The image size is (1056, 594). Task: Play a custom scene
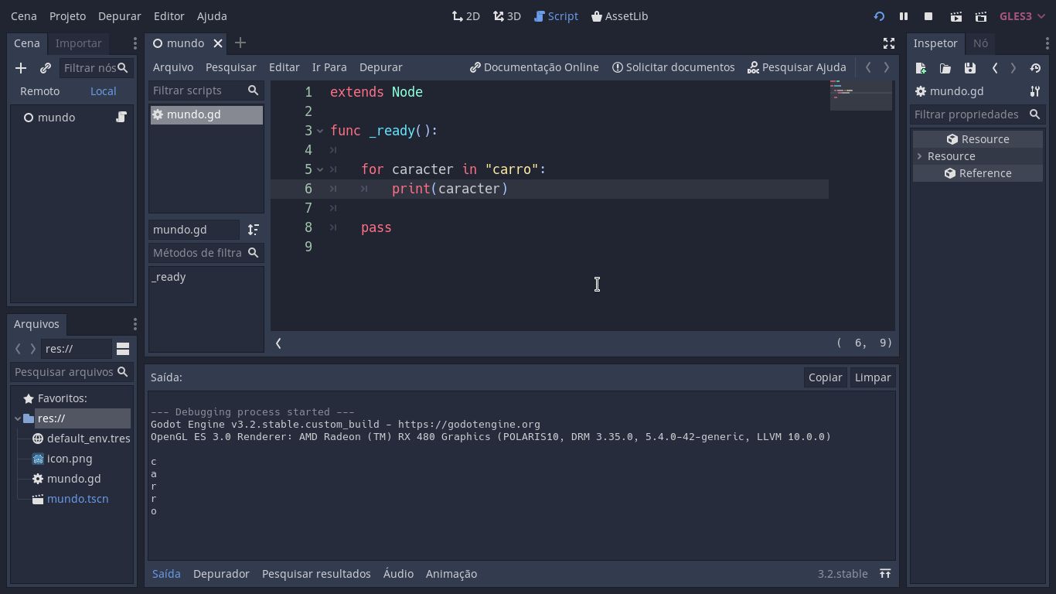(981, 16)
